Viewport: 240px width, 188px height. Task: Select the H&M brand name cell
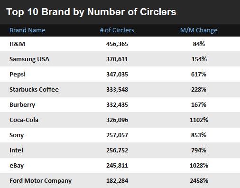17,44
